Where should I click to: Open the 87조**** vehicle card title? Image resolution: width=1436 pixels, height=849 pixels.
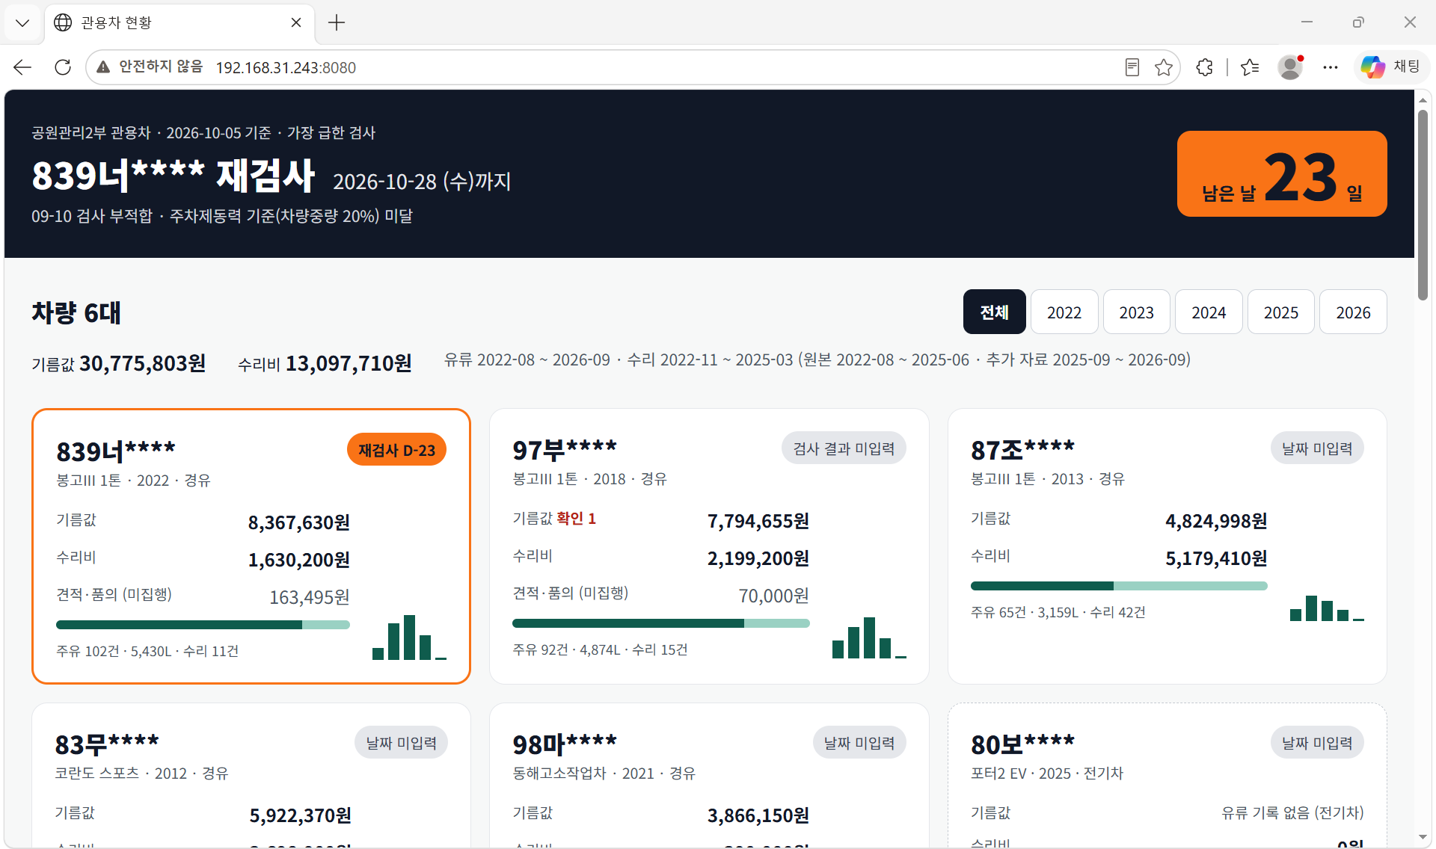pos(1022,450)
